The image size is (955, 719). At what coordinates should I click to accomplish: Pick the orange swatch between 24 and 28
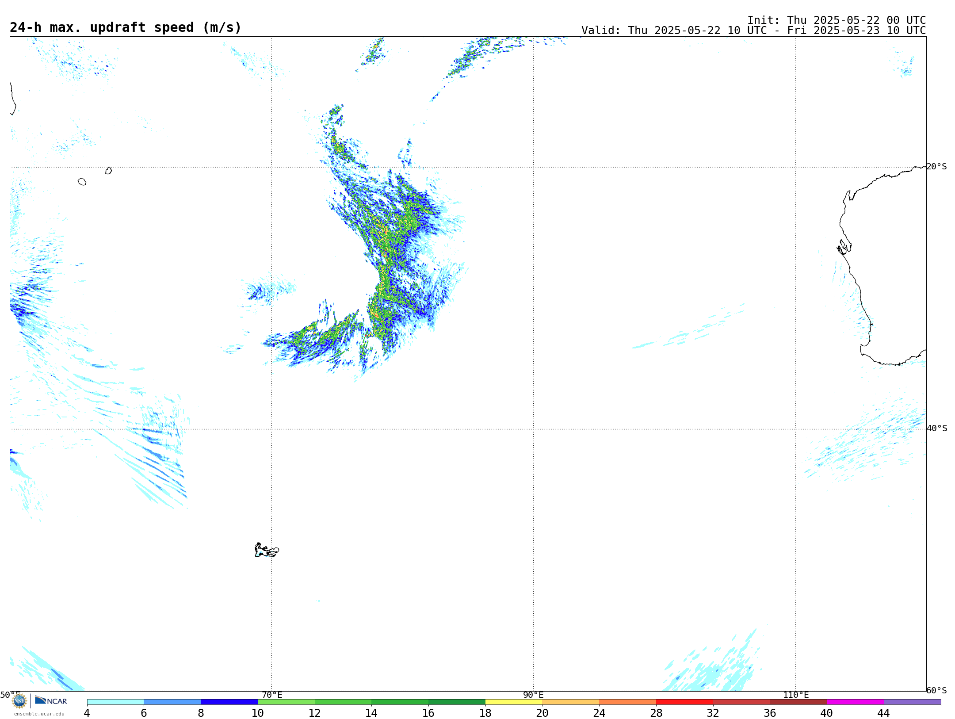tap(627, 702)
